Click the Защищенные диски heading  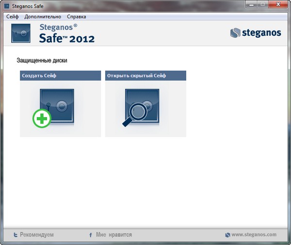point(42,61)
